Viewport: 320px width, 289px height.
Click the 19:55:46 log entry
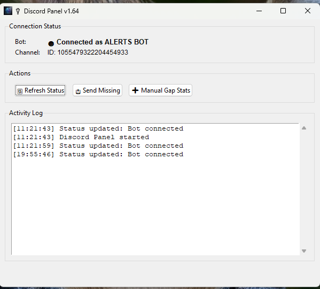(x=98, y=154)
